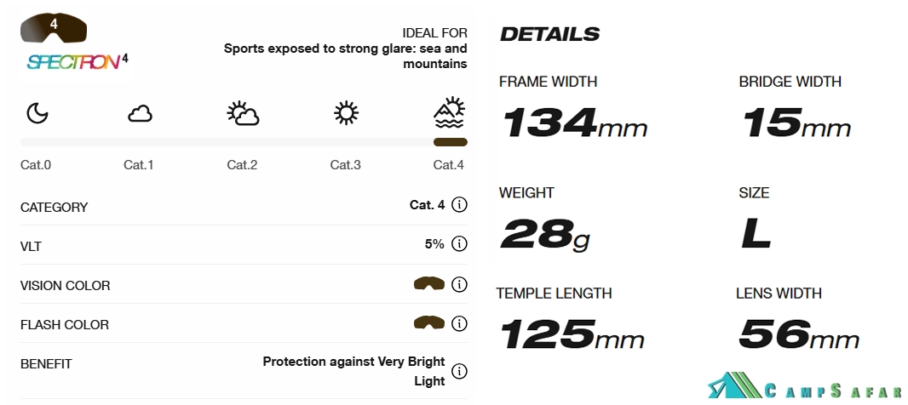
Task: Click the partly cloudy sun icon
Action: tap(243, 113)
